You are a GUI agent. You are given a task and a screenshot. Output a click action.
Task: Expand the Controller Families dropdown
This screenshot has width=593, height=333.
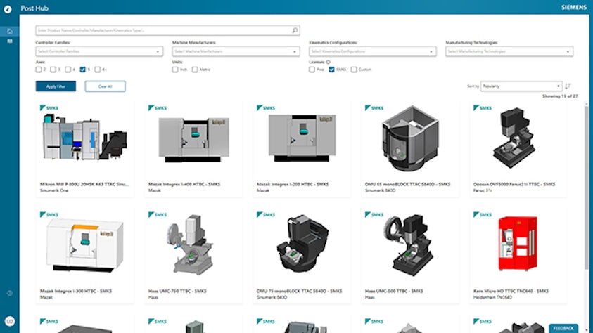pyautogui.click(x=99, y=51)
